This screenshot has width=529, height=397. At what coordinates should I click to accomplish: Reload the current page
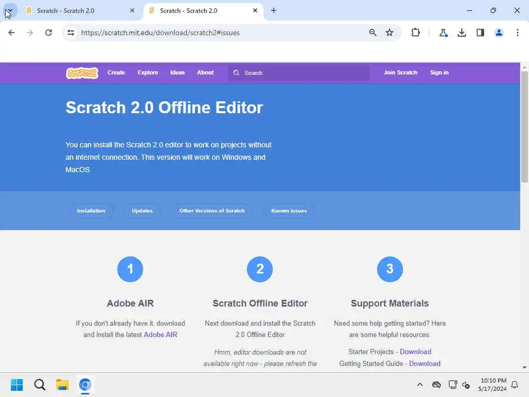pyautogui.click(x=49, y=33)
